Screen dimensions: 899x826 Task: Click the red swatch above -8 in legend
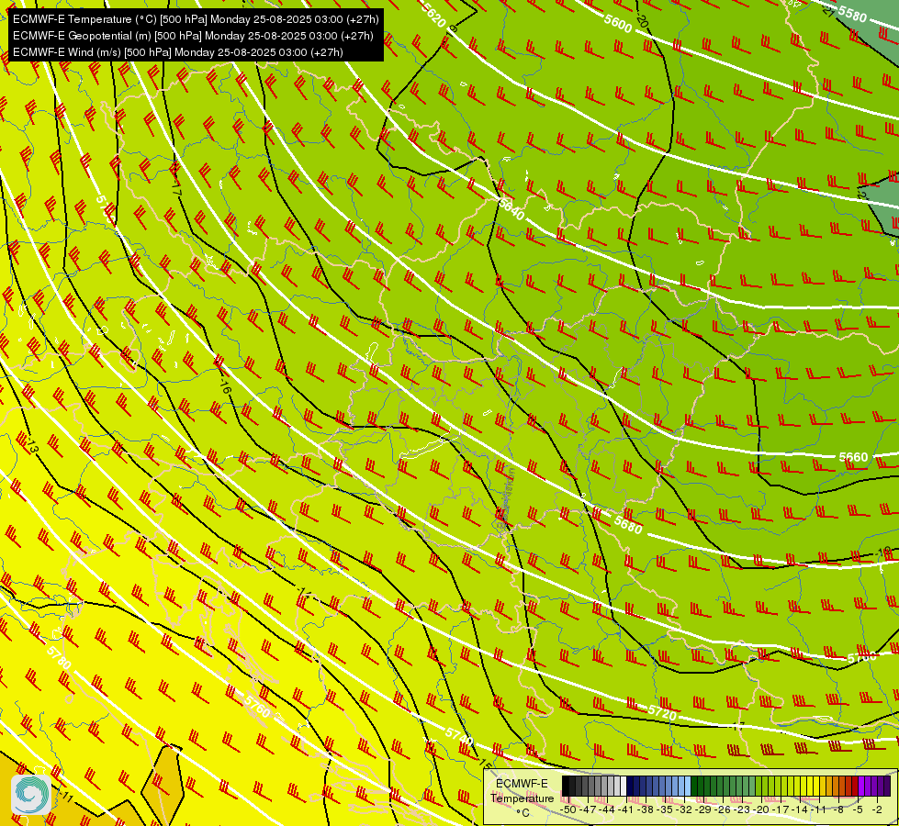(842, 786)
